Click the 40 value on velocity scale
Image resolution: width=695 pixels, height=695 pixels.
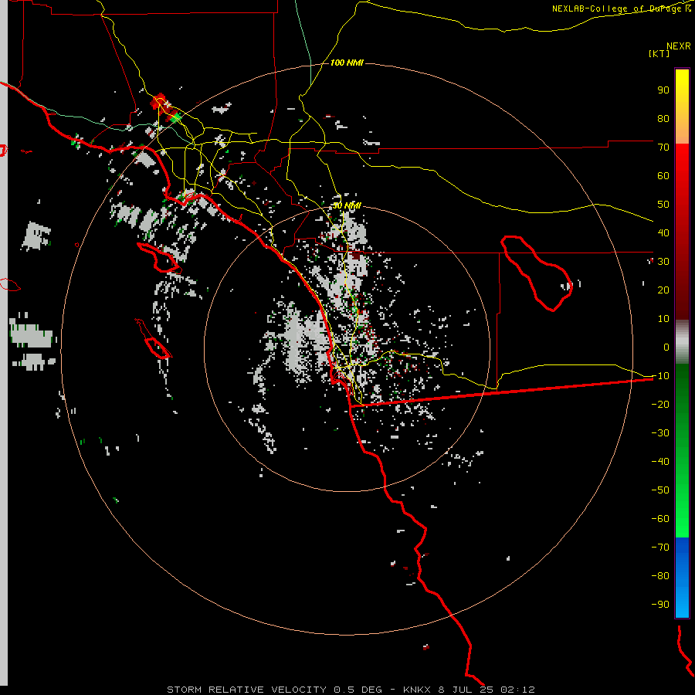pos(663,232)
